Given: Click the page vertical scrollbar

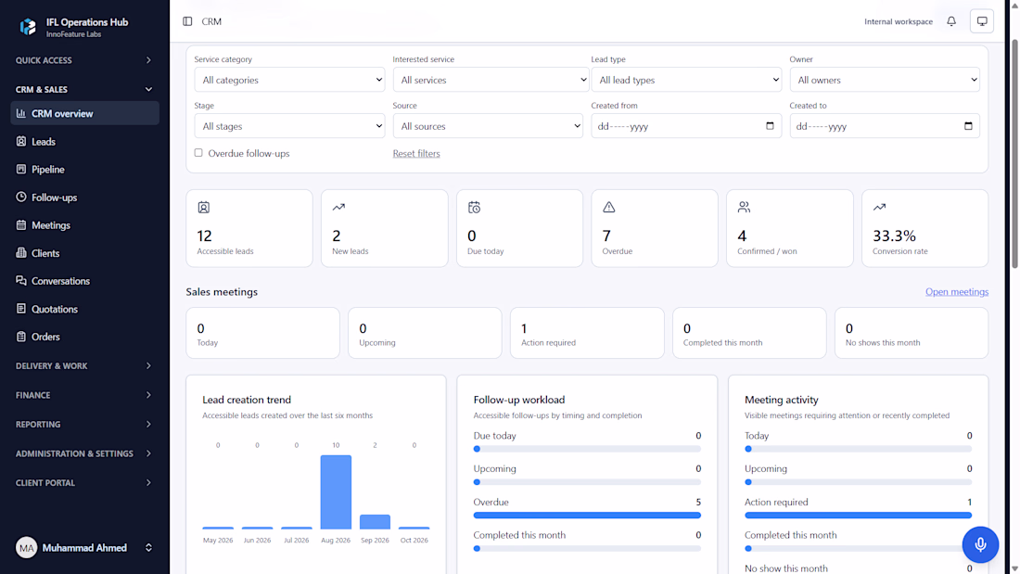Looking at the screenshot, I should tap(1014, 153).
